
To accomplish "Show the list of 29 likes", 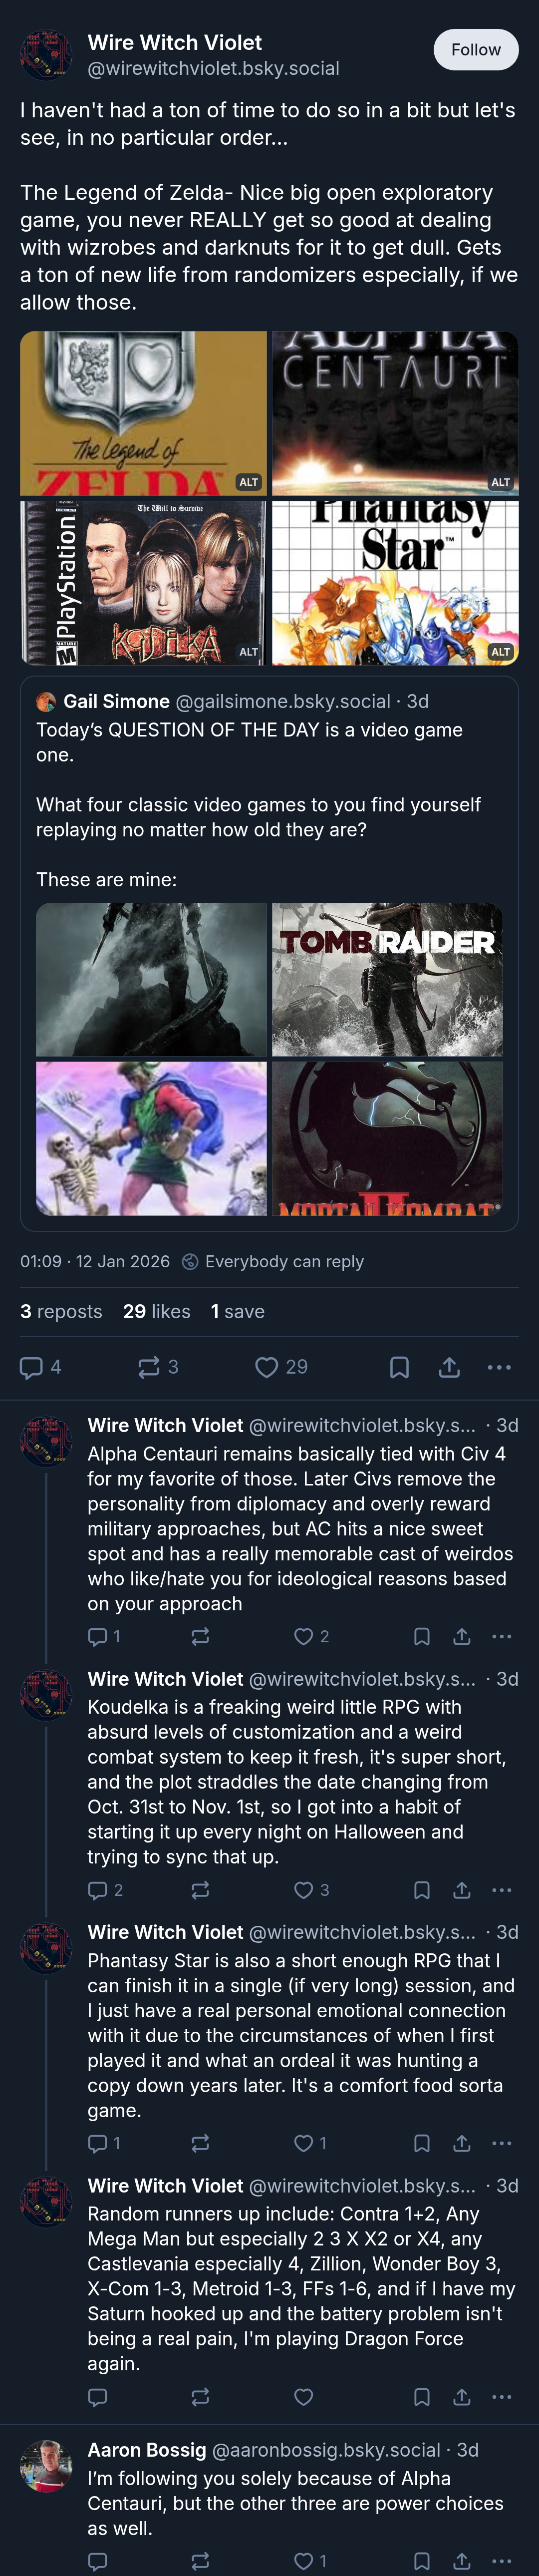I will tap(156, 1311).
